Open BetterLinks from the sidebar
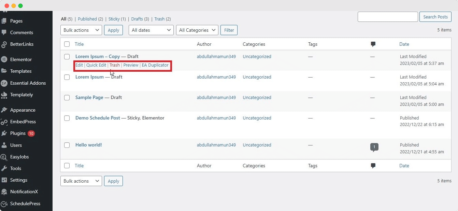This screenshot has height=211, width=458. (x=23, y=44)
